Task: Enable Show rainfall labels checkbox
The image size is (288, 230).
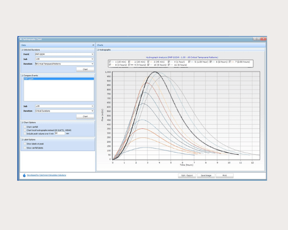Action: pos(25,148)
